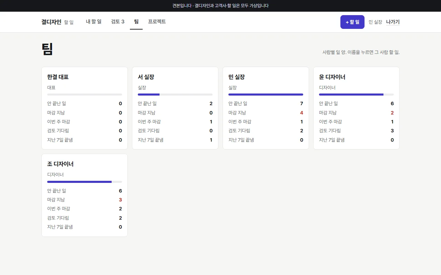The height and width of the screenshot is (275, 441).
Task: Click overdue count 3 on 조 디자이너 card
Action: [x=120, y=200]
